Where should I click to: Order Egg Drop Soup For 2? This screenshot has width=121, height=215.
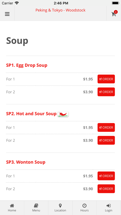(x=106, y=92)
